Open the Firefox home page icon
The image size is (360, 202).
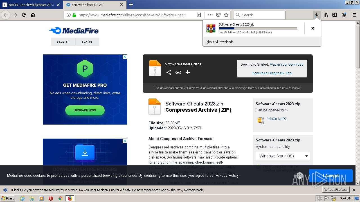(x=33, y=15)
